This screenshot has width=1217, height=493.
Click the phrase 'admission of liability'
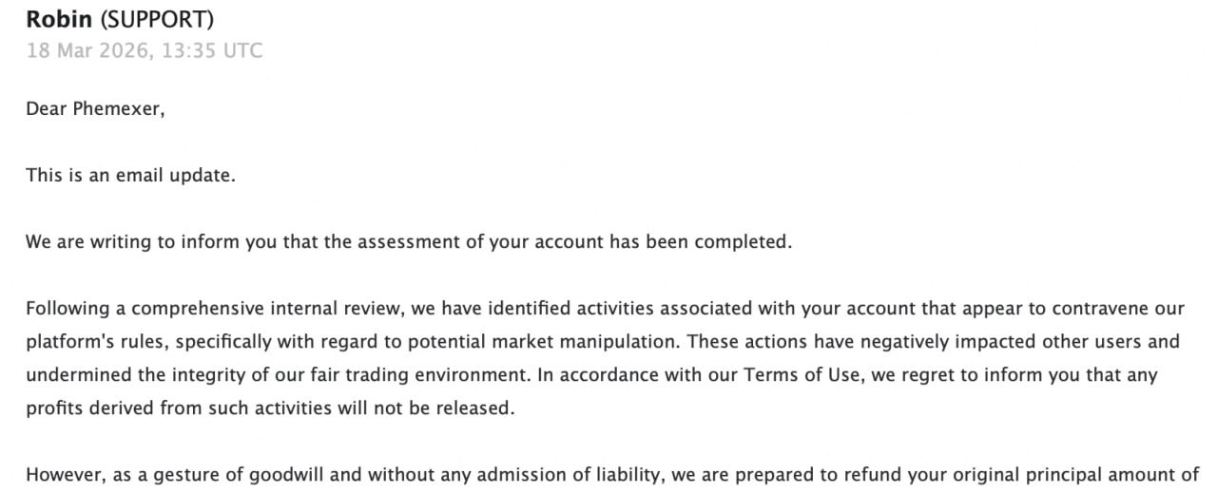566,475
